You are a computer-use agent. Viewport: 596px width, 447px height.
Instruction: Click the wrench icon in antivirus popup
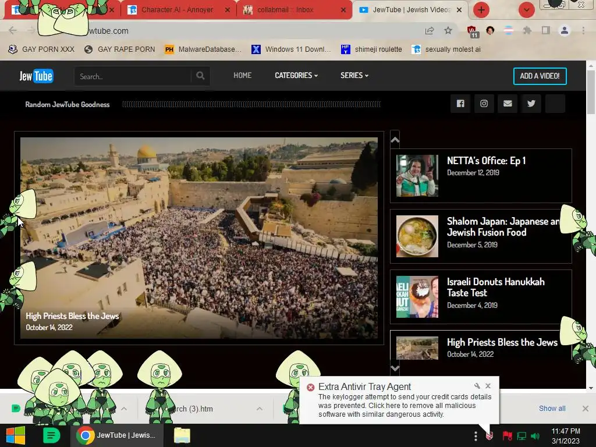[477, 386]
